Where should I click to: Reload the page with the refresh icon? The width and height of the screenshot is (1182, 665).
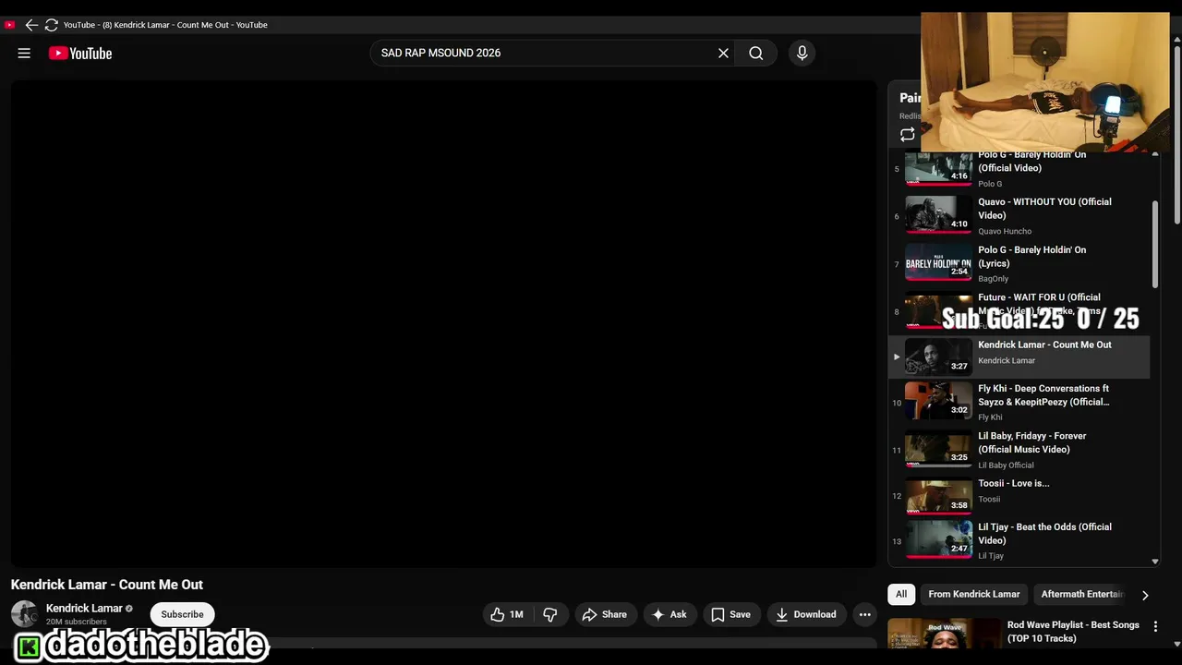pos(52,25)
